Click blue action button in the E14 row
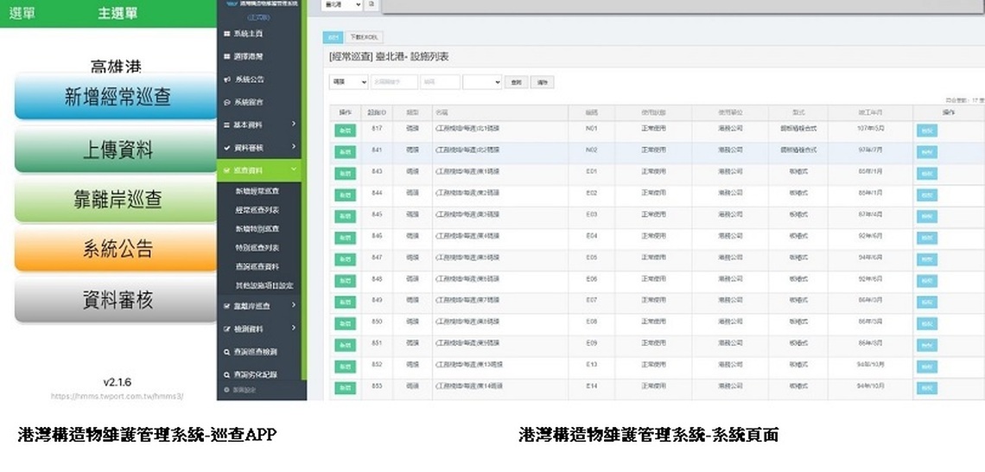The image size is (985, 472). point(927,388)
